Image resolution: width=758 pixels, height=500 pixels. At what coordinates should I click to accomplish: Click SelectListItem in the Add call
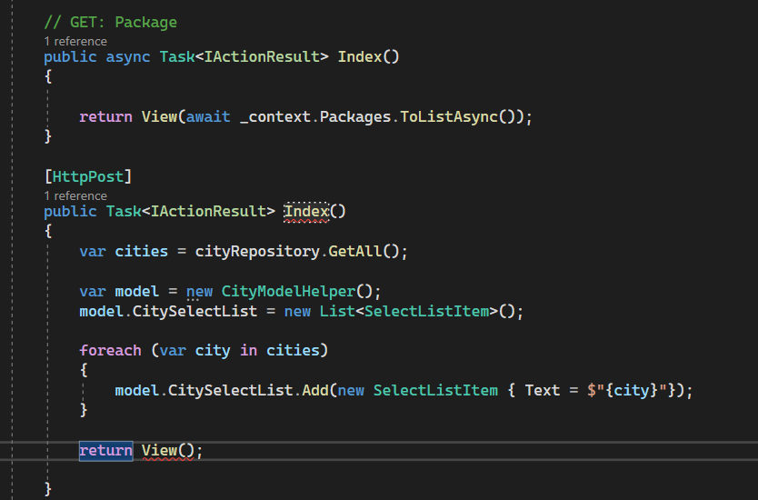435,391
